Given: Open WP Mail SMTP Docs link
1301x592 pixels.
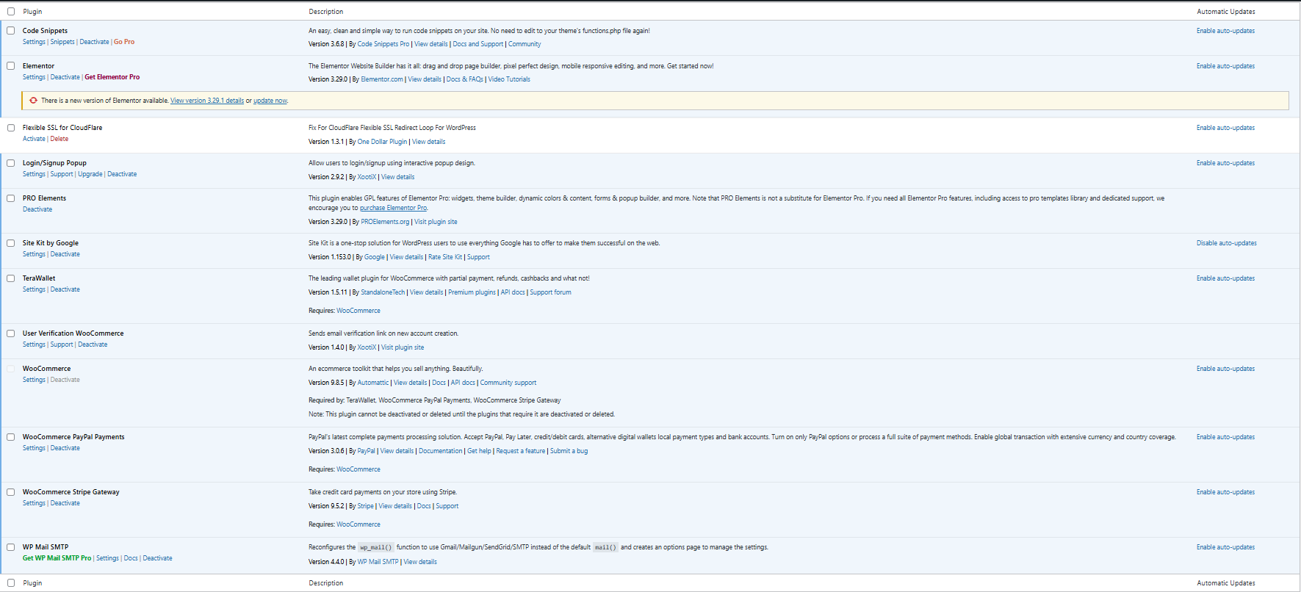Looking at the screenshot, I should pyautogui.click(x=131, y=558).
